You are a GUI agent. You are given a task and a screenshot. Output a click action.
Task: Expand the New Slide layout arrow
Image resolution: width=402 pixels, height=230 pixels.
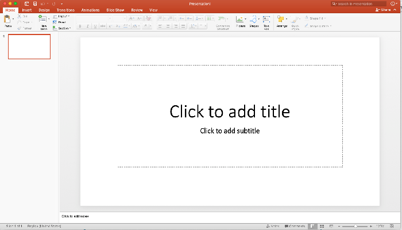49,19
